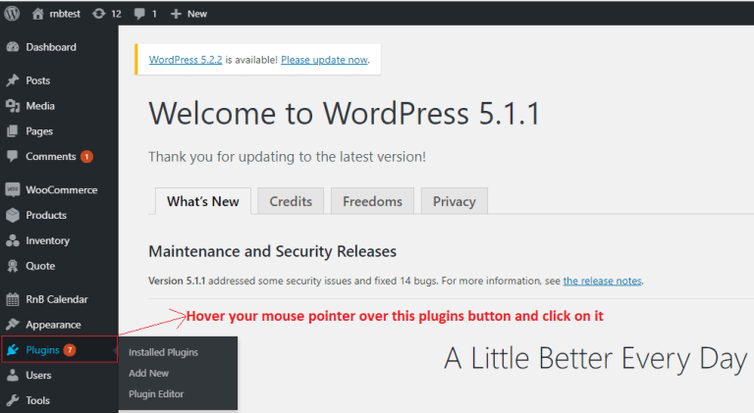
Task: Switch to Credits tab
Action: click(x=291, y=201)
